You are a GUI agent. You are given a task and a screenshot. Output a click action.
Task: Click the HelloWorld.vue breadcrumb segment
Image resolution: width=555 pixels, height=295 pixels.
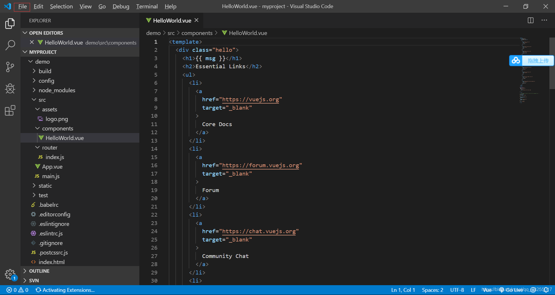[x=245, y=33]
